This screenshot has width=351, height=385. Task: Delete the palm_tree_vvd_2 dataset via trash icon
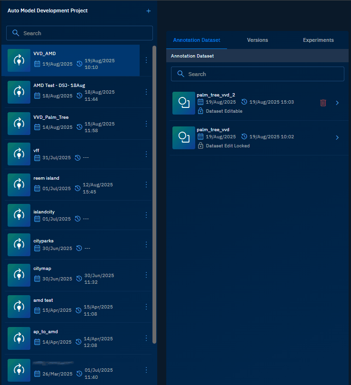[x=323, y=103]
